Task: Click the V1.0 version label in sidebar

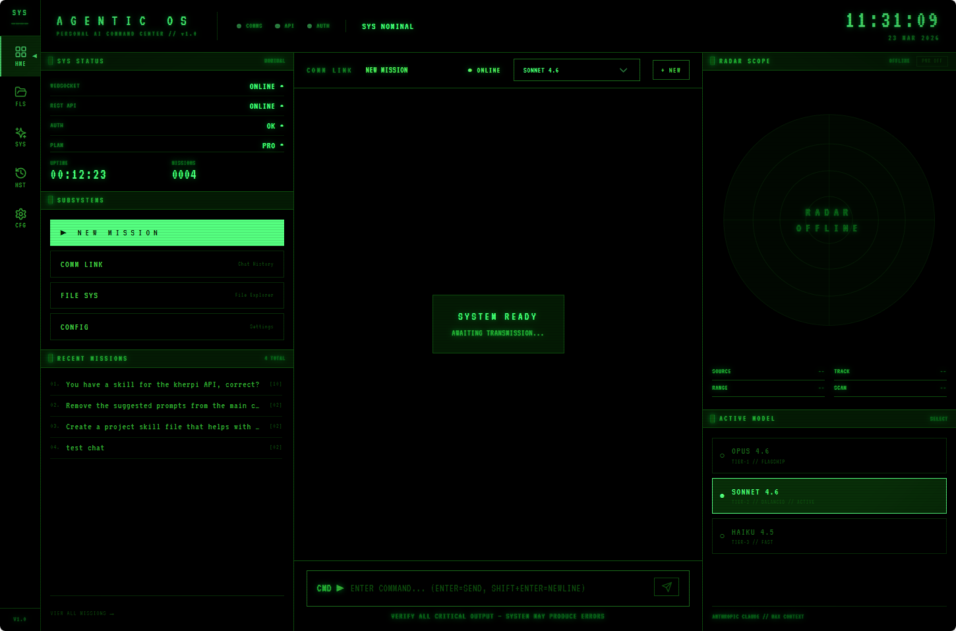Action: click(x=20, y=619)
